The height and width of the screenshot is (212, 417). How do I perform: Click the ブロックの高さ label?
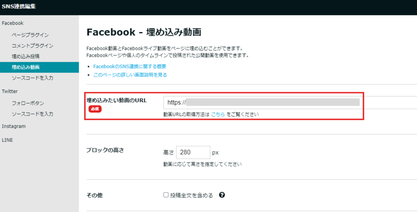tap(105, 150)
